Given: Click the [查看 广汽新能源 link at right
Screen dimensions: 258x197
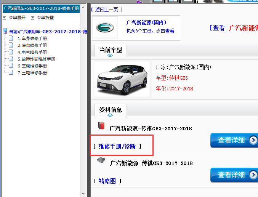Looking at the screenshot, I should click(x=234, y=28).
